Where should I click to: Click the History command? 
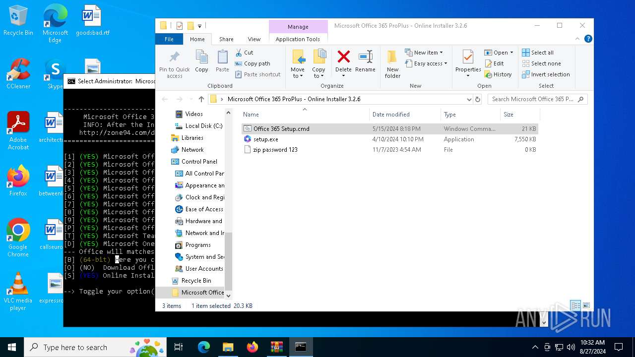coord(498,74)
